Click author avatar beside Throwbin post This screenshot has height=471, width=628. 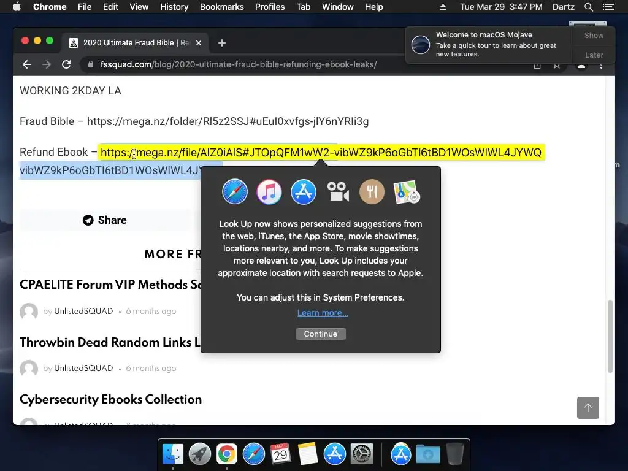(x=29, y=369)
